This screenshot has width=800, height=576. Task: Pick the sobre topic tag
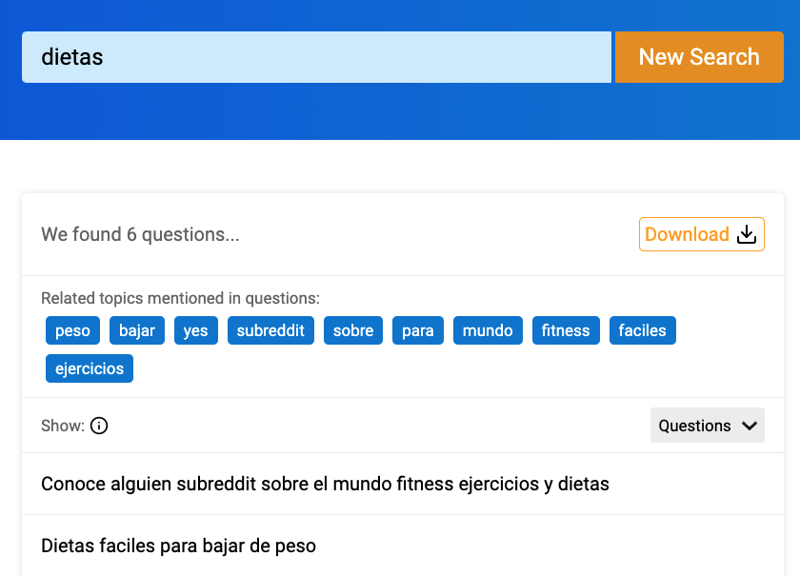(353, 330)
